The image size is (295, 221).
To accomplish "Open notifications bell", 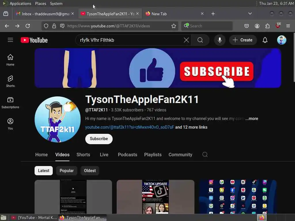I will coord(265,40).
